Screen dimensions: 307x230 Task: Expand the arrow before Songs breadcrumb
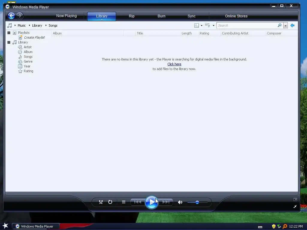pos(46,25)
